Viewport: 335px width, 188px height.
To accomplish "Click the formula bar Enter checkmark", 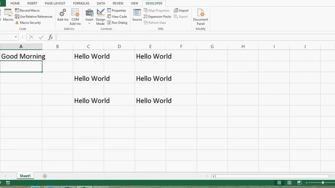I will [x=41, y=37].
